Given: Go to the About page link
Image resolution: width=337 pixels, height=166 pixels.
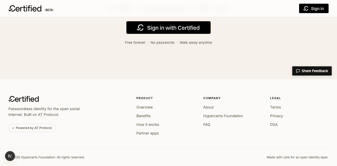Looking at the screenshot, I should point(209,107).
